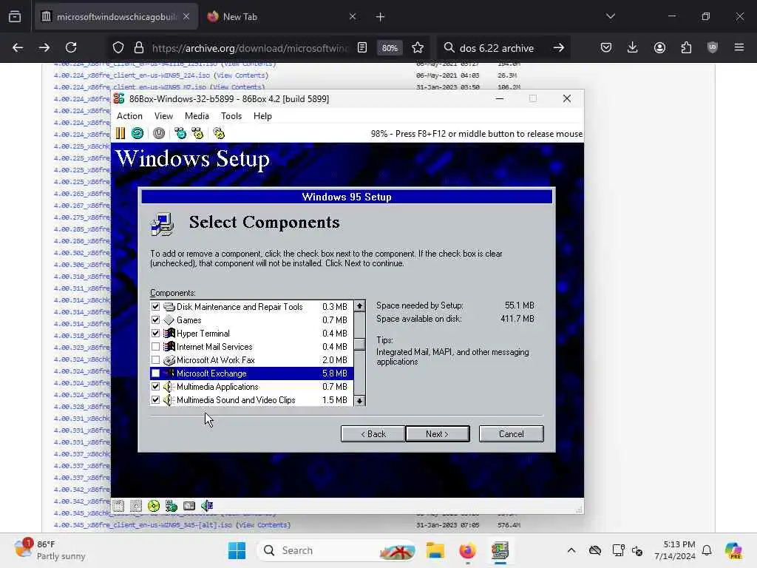The height and width of the screenshot is (568, 757).
Task: Click the archive.org URL address field
Action: point(250,48)
